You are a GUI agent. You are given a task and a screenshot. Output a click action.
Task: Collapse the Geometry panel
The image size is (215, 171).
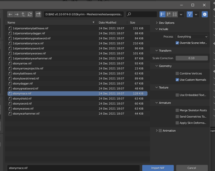pos(156,66)
